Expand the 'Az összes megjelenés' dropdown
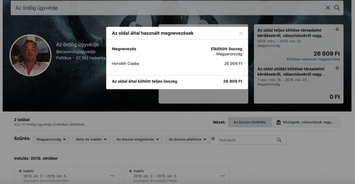 [138, 139]
